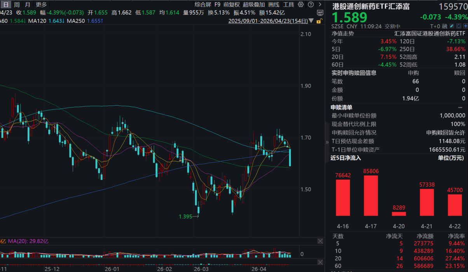Click the 超级叠加 button

[x=254, y=5]
